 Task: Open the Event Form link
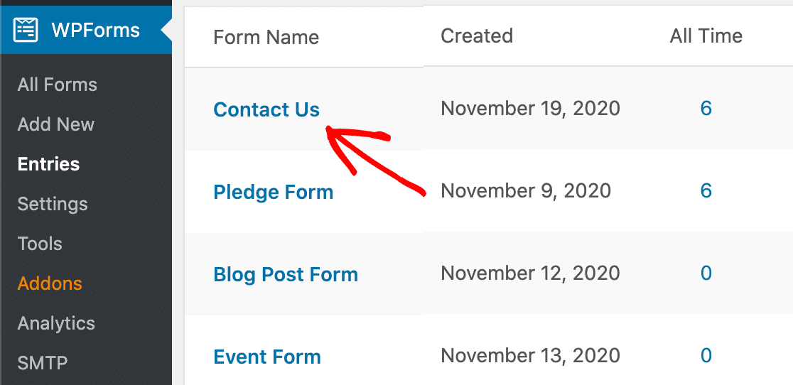tap(267, 357)
